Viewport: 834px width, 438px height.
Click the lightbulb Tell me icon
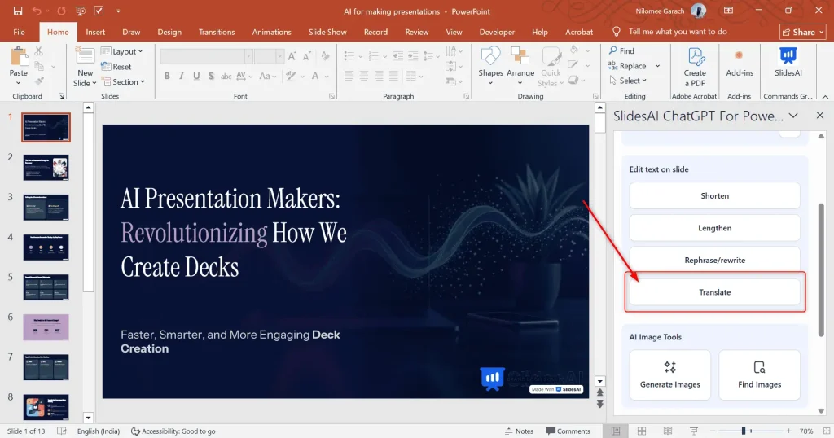tap(617, 32)
